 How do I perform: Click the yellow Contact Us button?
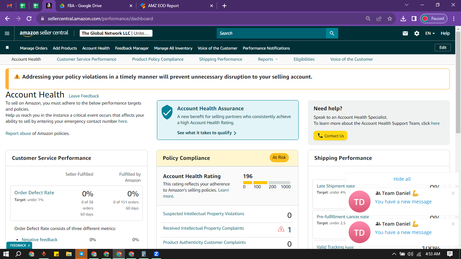click(x=330, y=136)
